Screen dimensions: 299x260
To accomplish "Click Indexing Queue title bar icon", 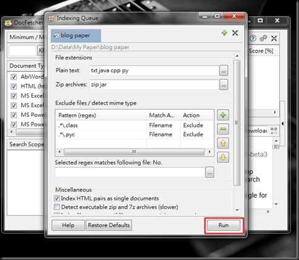I will pyautogui.click(x=51, y=18).
